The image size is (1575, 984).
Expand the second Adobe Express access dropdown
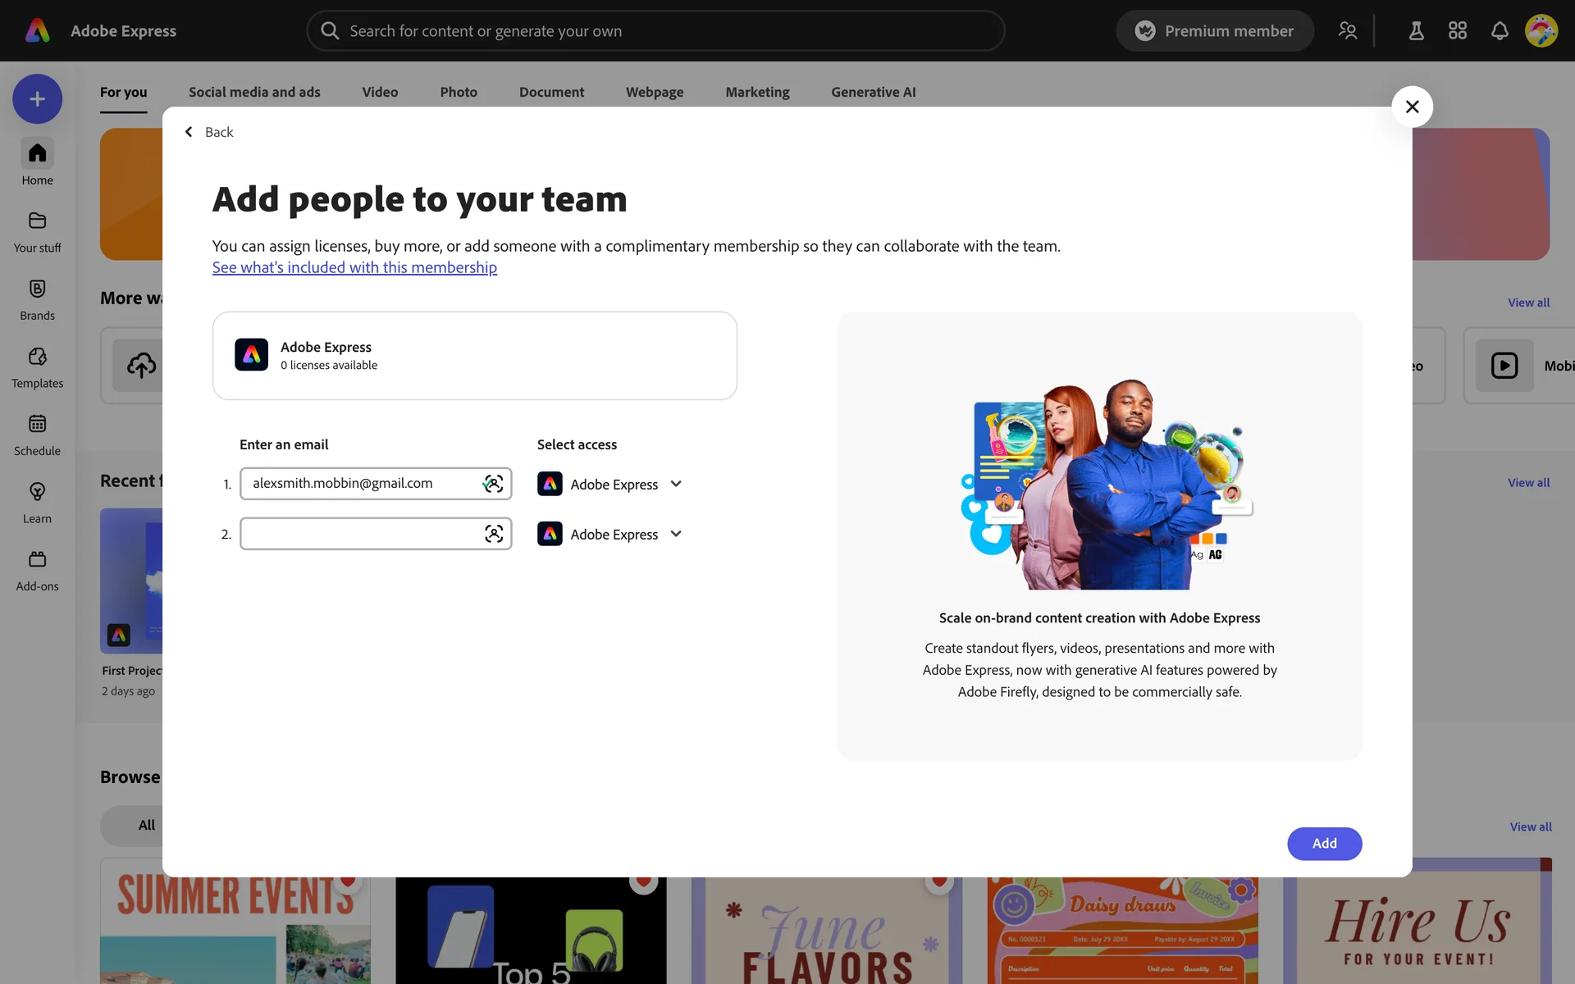(x=676, y=534)
